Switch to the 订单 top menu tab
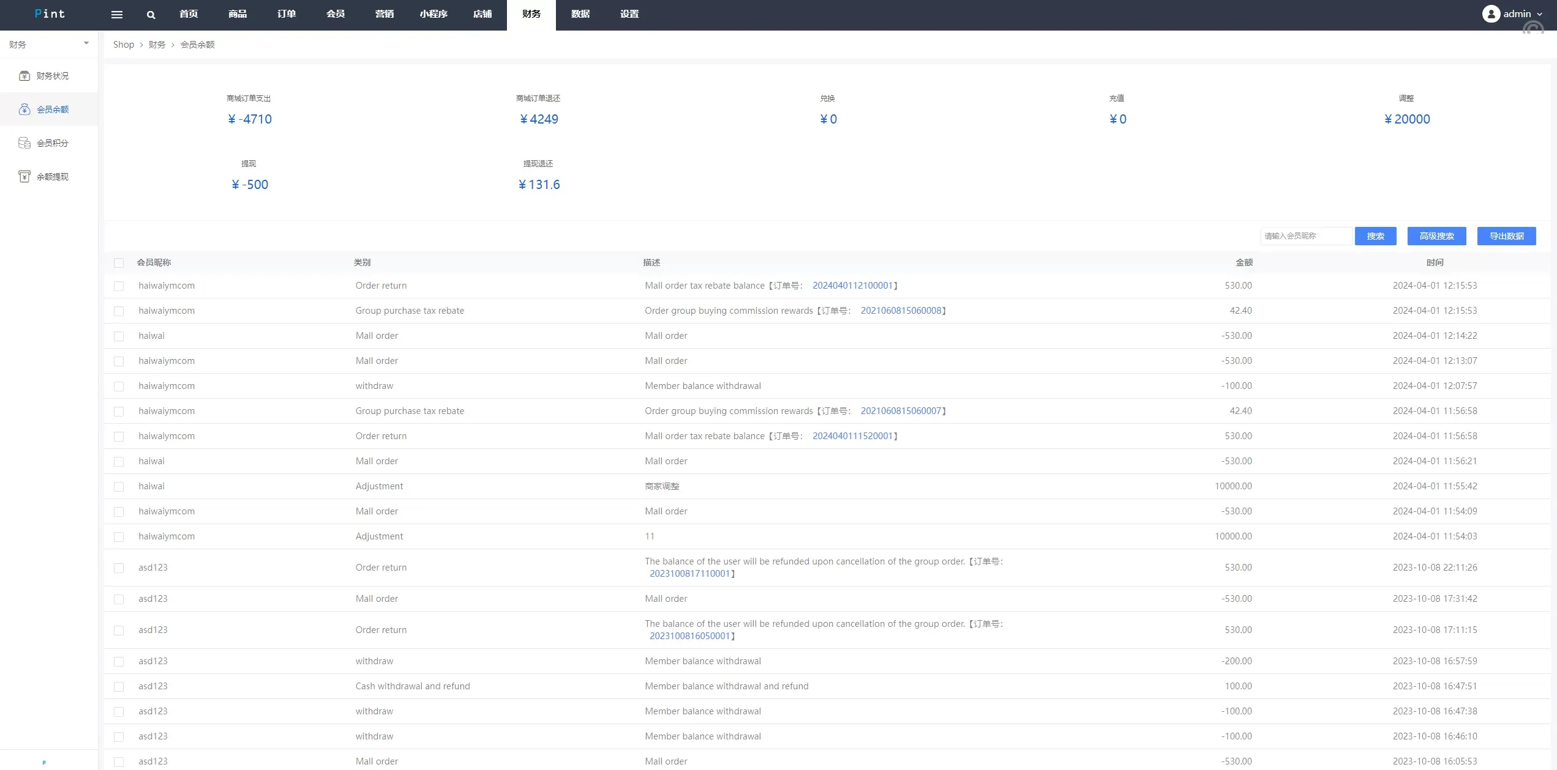 (287, 14)
